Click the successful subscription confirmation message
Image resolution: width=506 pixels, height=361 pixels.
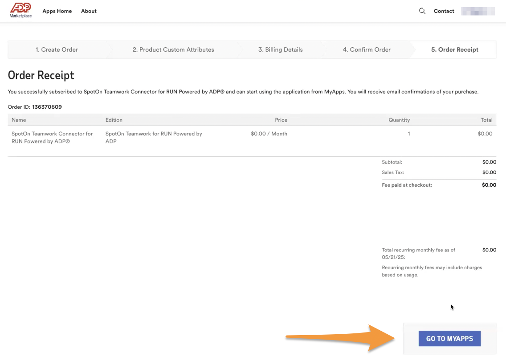pyautogui.click(x=243, y=92)
